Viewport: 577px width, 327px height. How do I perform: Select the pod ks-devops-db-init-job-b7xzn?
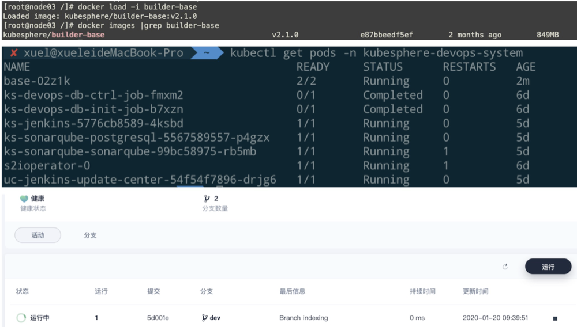coord(93,109)
